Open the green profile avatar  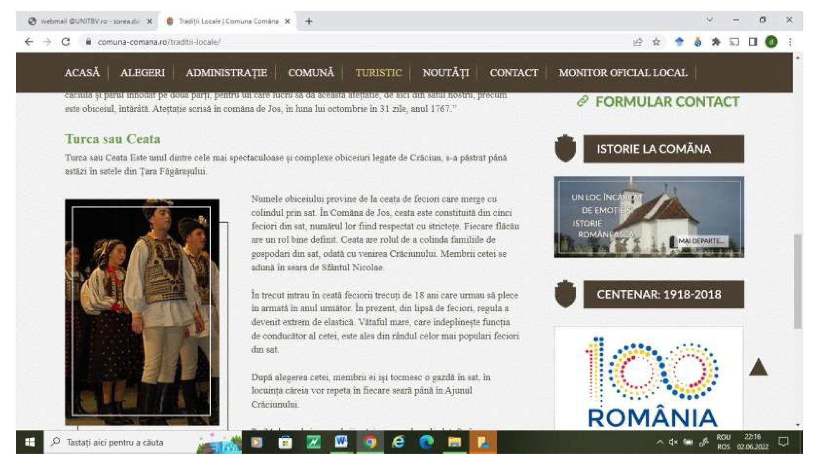coord(771,42)
